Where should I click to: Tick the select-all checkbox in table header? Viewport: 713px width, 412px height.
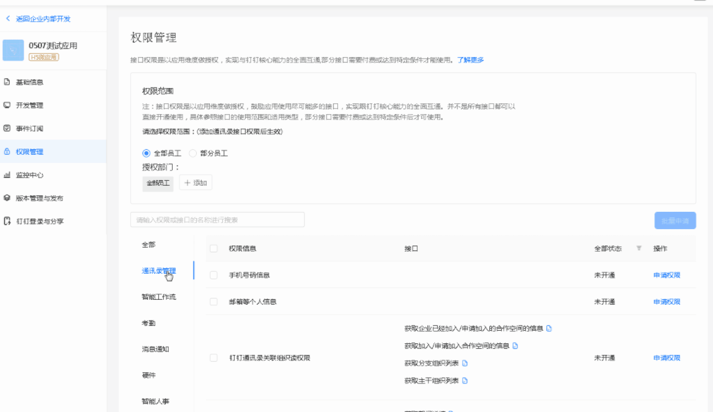213,248
